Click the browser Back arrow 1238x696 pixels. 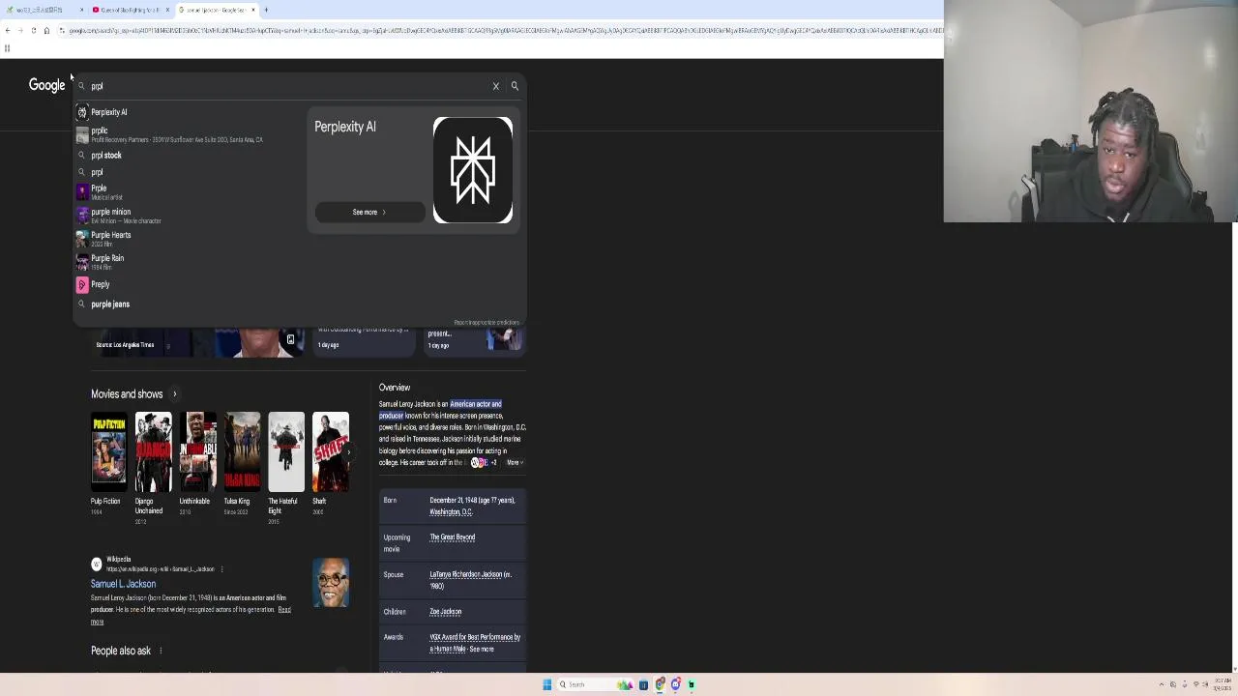coord(8,31)
